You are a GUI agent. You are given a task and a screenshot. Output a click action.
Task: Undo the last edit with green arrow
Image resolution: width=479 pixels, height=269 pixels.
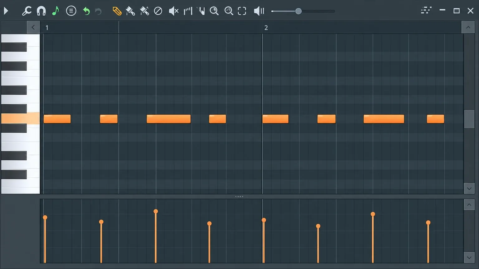(x=86, y=11)
